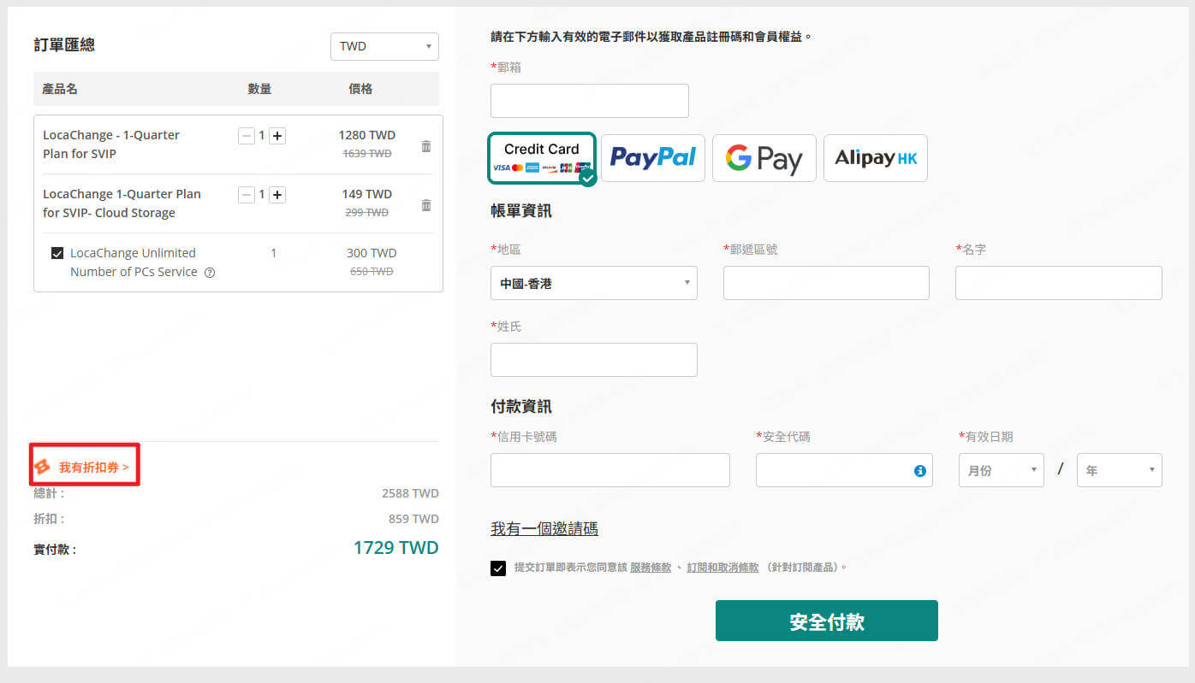Click the 1280 TWD price

pos(367,135)
